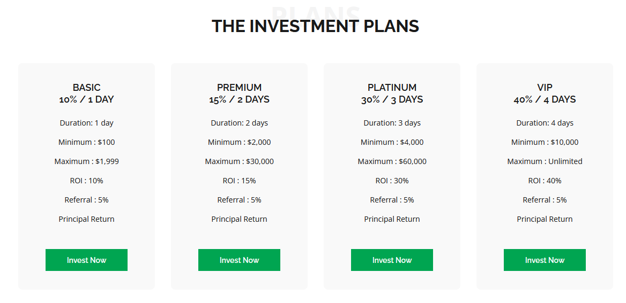Click Invest Now under the Basic plan

click(86, 260)
